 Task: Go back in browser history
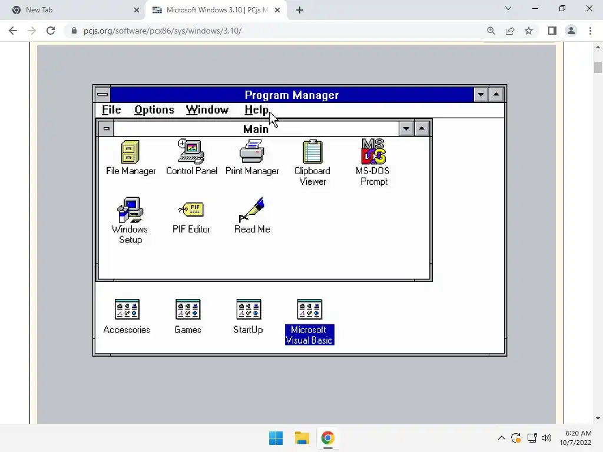[13, 31]
